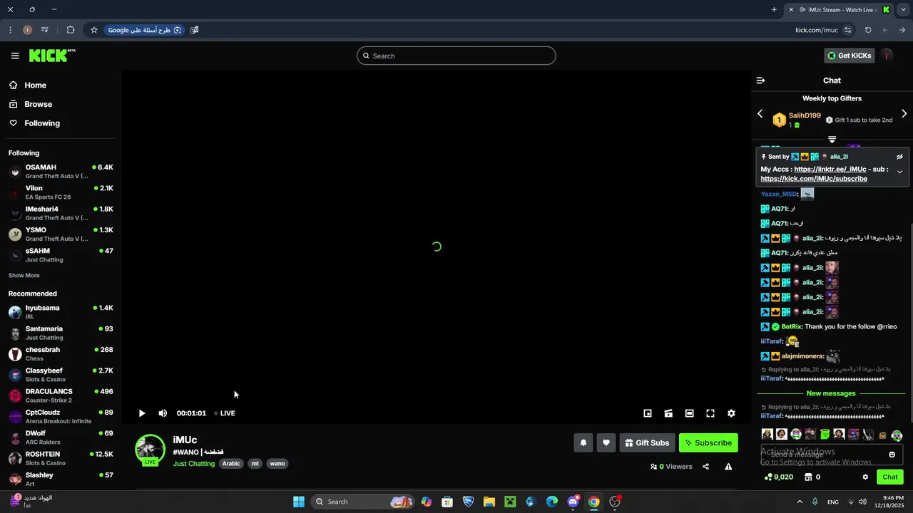Share the stream

(705, 467)
